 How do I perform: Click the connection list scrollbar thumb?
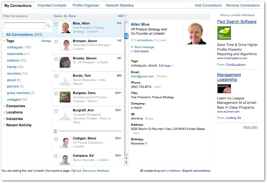pos(126,36)
